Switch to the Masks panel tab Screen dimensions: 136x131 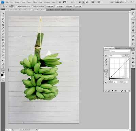[118, 48]
